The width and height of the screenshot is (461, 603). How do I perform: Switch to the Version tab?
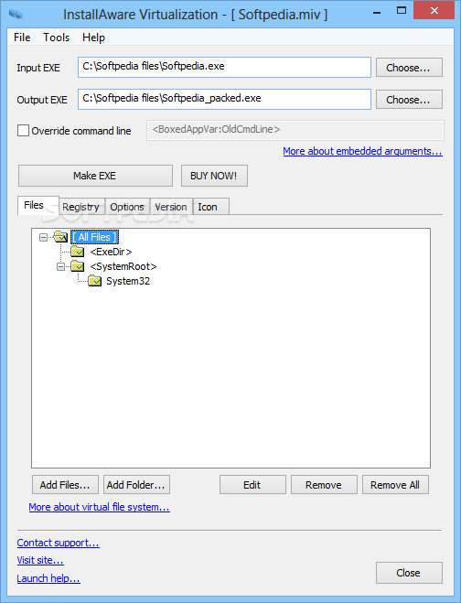[x=171, y=207]
